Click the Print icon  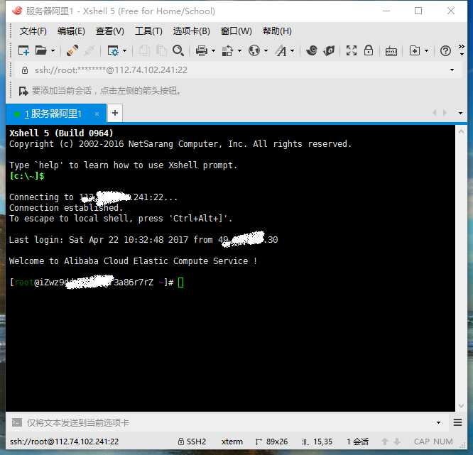pyautogui.click(x=202, y=50)
